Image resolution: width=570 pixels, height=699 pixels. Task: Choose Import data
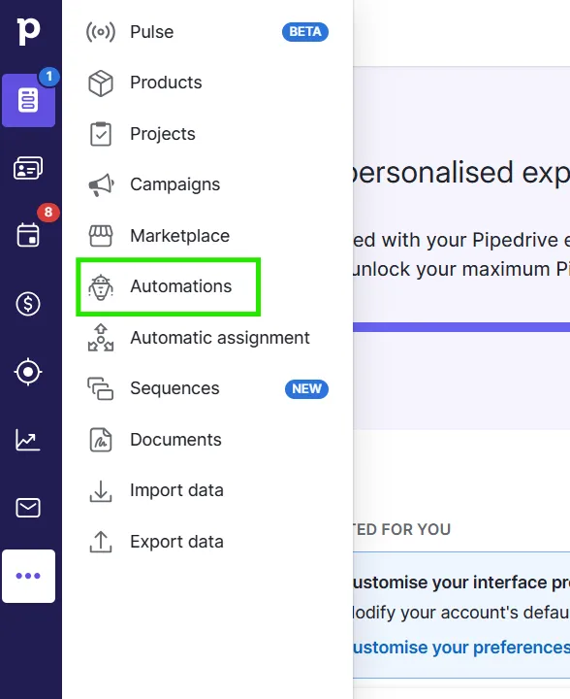pos(207,491)
